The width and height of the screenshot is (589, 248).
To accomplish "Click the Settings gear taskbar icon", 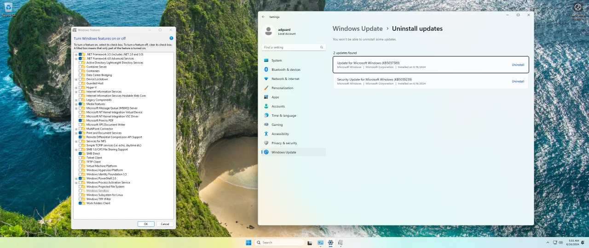I will (330, 242).
